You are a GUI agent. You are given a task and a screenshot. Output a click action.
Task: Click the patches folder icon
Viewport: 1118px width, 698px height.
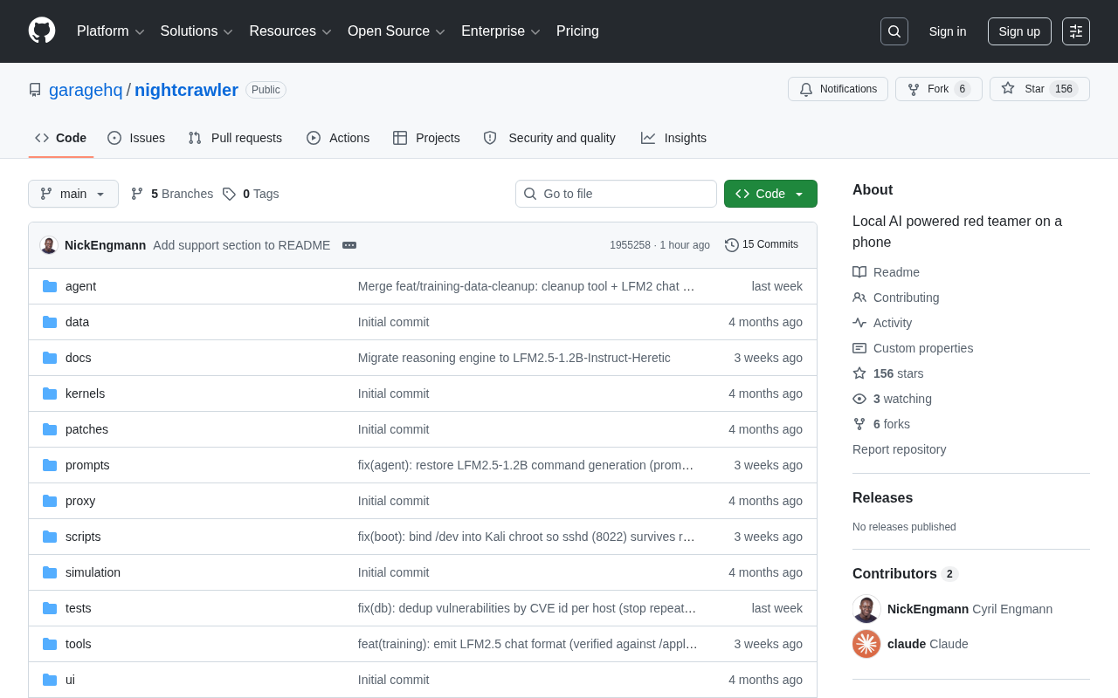point(50,429)
